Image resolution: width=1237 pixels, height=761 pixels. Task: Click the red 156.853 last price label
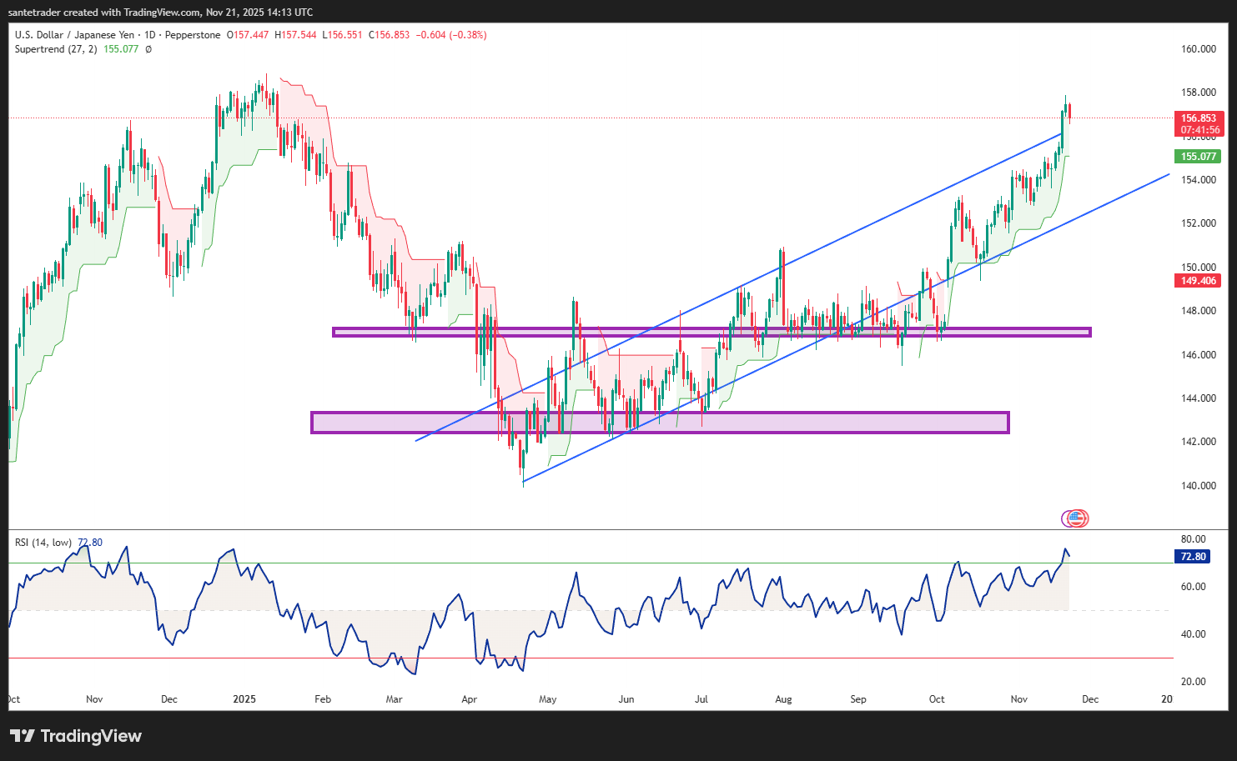1199,118
